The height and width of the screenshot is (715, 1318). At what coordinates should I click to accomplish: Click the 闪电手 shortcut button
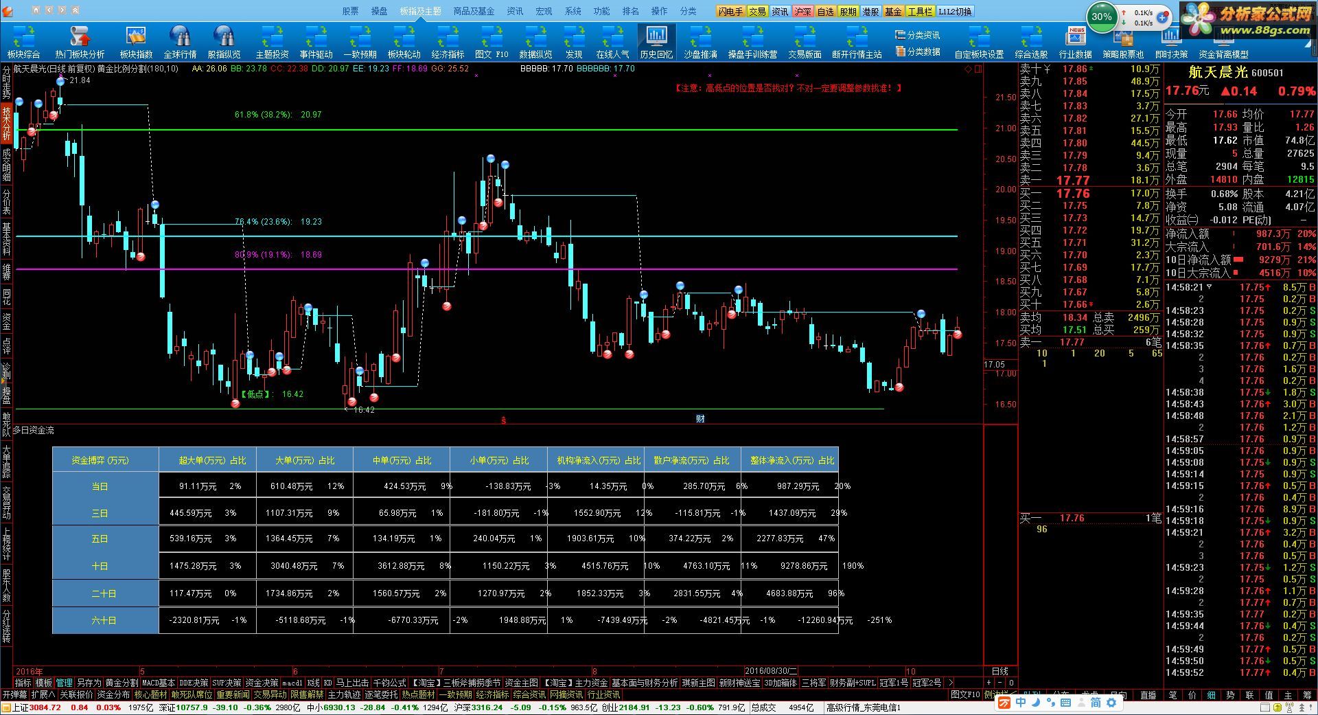(730, 12)
